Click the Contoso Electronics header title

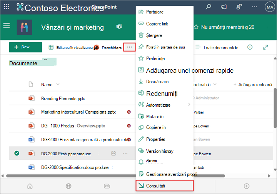(x=64, y=8)
